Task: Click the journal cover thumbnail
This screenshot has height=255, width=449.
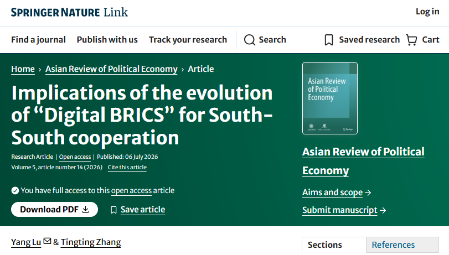Action: click(330, 98)
